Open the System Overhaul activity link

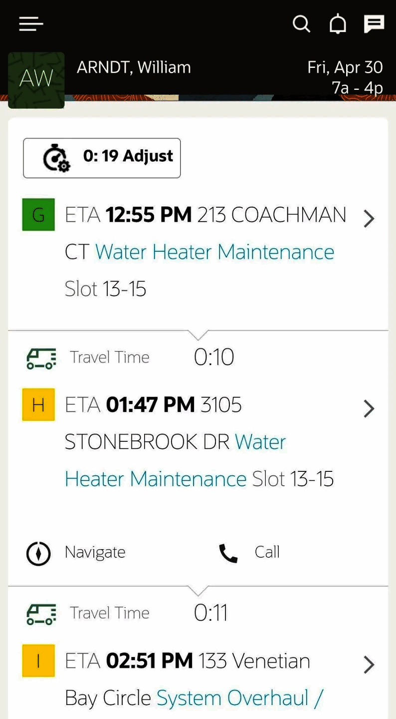(x=239, y=698)
